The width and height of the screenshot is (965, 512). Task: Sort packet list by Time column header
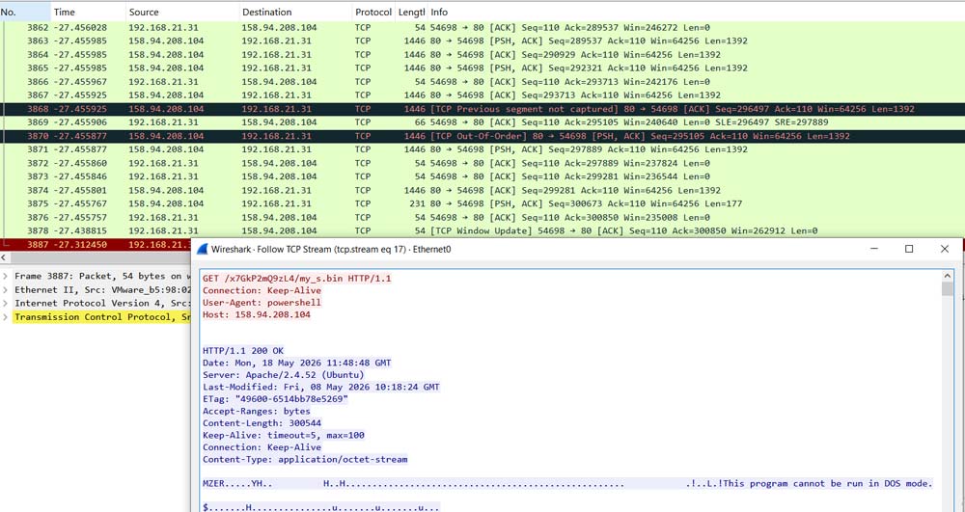pyautogui.click(x=88, y=13)
